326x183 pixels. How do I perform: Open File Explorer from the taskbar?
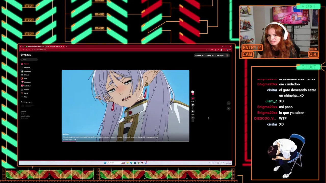click(128, 163)
